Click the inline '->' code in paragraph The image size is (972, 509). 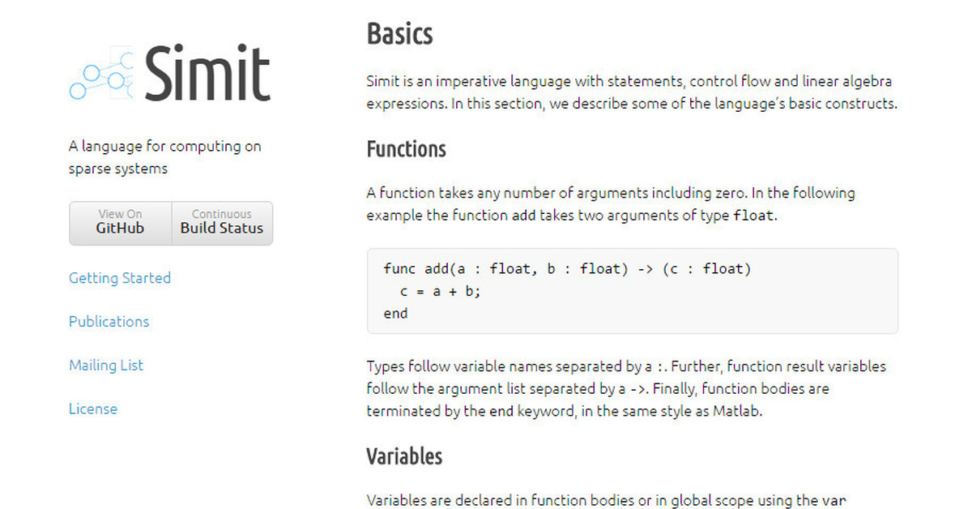(x=638, y=389)
